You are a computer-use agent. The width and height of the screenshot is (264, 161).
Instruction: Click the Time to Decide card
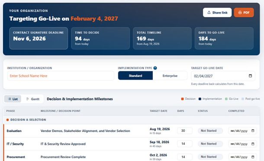coord(100,38)
